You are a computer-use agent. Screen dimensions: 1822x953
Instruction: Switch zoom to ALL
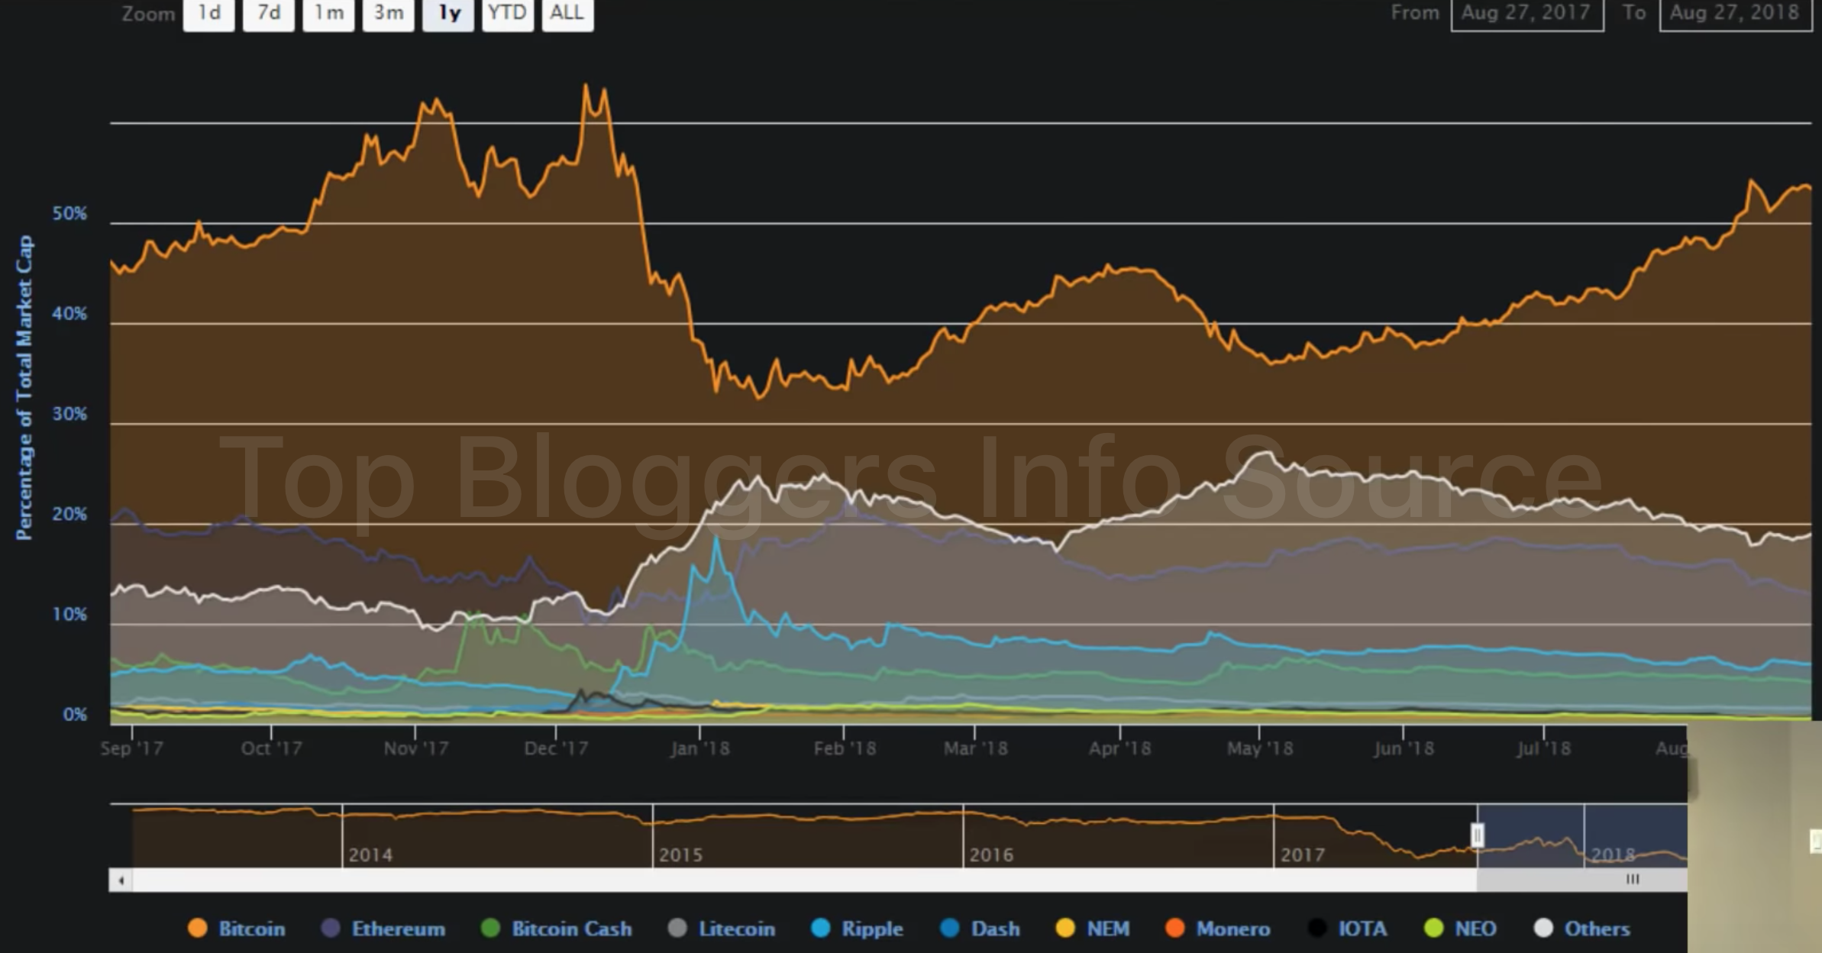click(x=567, y=13)
